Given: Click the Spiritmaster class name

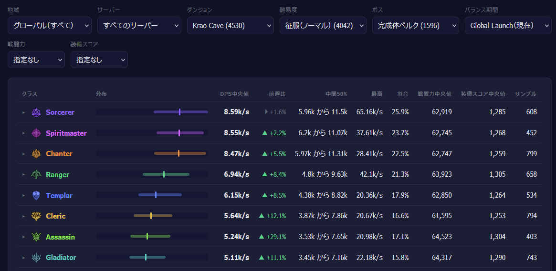Looking at the screenshot, I should pos(66,133).
